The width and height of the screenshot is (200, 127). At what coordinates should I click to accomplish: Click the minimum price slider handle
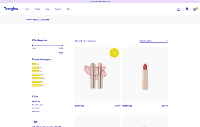(33, 45)
